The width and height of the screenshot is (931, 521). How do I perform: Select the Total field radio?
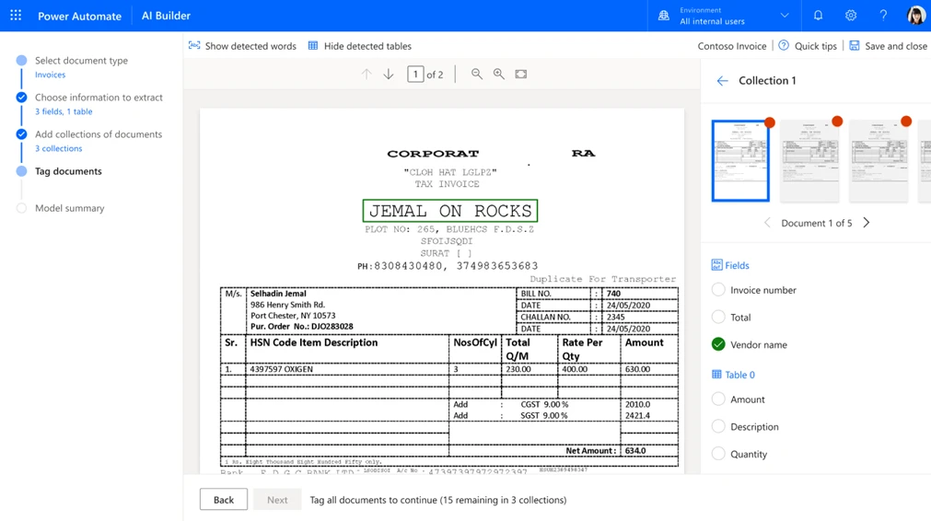(x=718, y=318)
